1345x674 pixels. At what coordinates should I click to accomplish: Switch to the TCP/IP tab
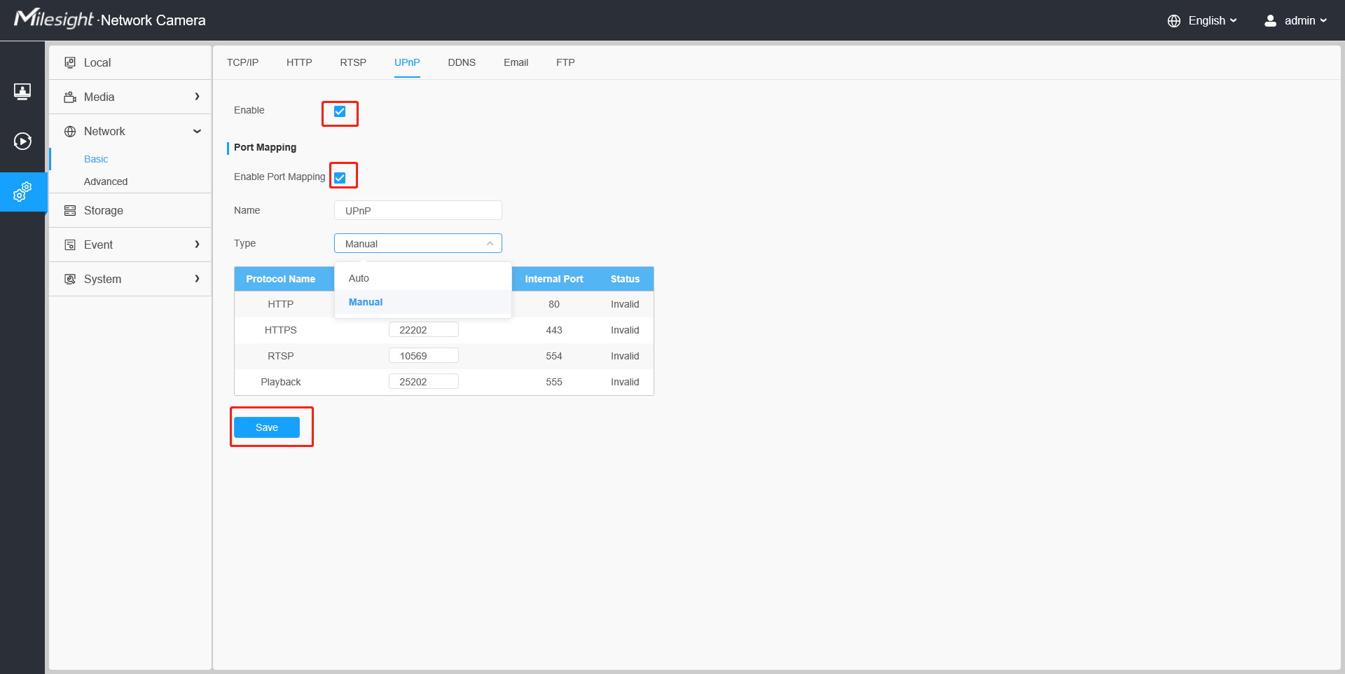tap(242, 62)
